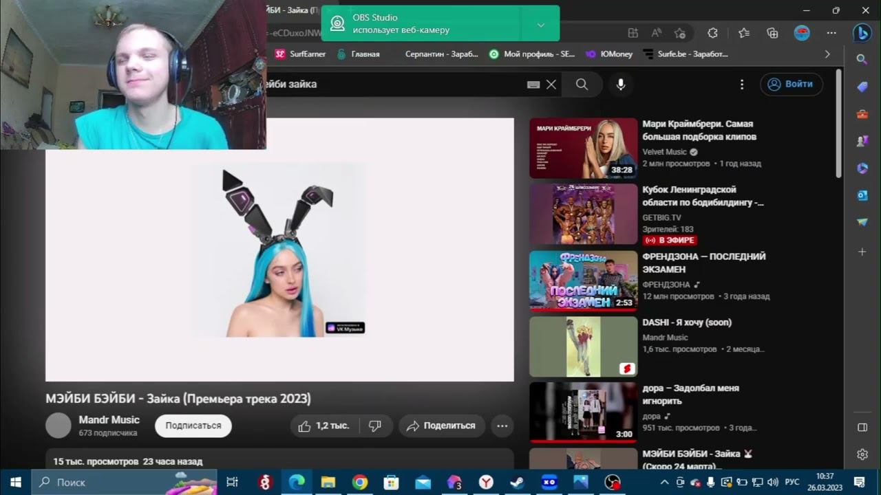Open the Мой профиль - SE bookmark

pyautogui.click(x=532, y=54)
